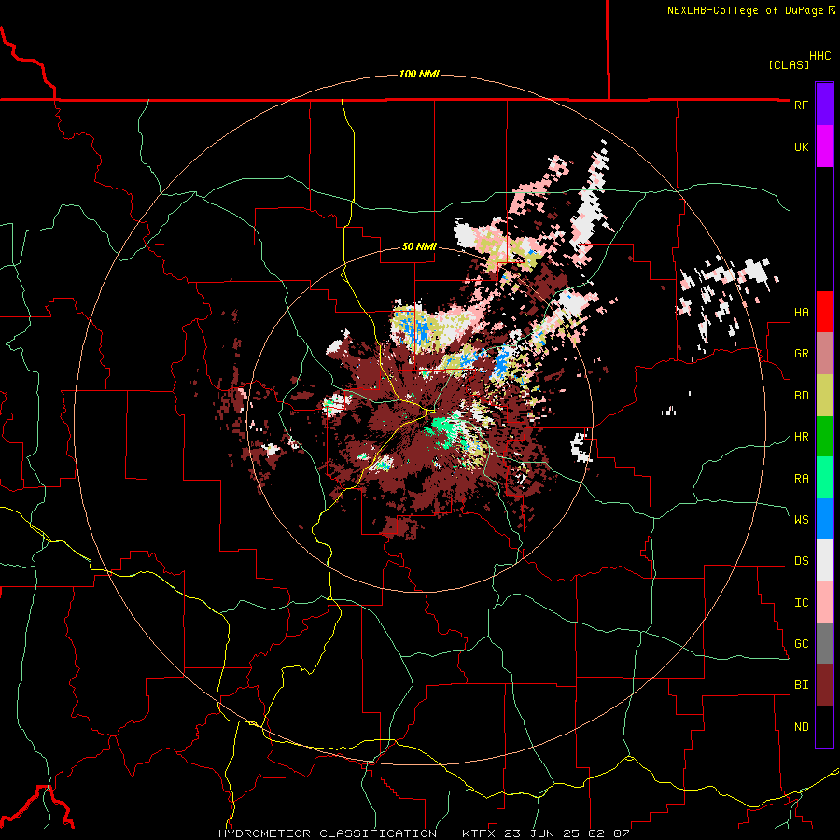Click the red HA legend color swatch

824,312
